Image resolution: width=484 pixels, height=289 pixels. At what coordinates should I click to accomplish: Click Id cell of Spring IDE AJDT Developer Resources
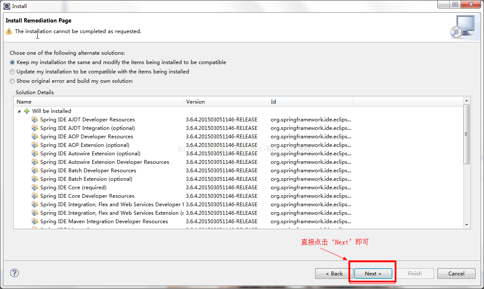[x=311, y=120]
